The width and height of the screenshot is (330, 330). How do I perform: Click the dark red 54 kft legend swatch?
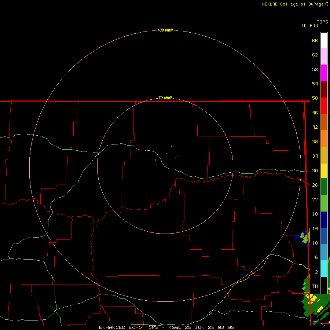[x=324, y=89]
